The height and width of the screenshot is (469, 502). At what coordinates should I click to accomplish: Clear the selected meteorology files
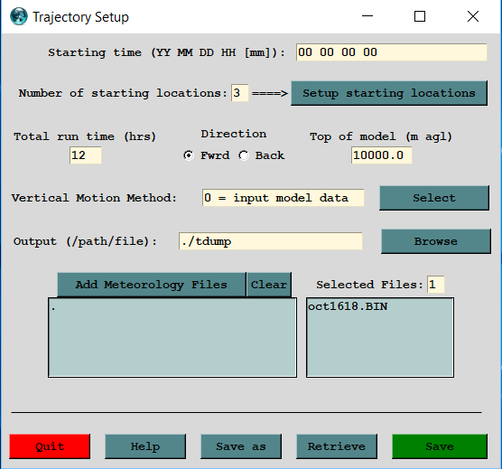[x=269, y=285]
